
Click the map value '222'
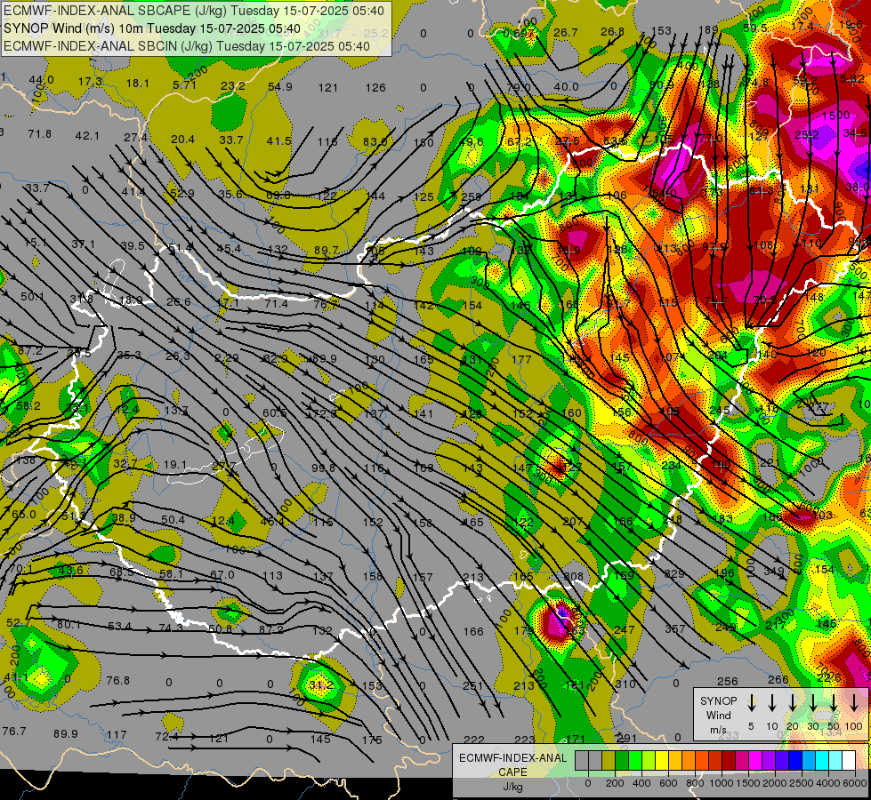pyautogui.click(x=474, y=740)
